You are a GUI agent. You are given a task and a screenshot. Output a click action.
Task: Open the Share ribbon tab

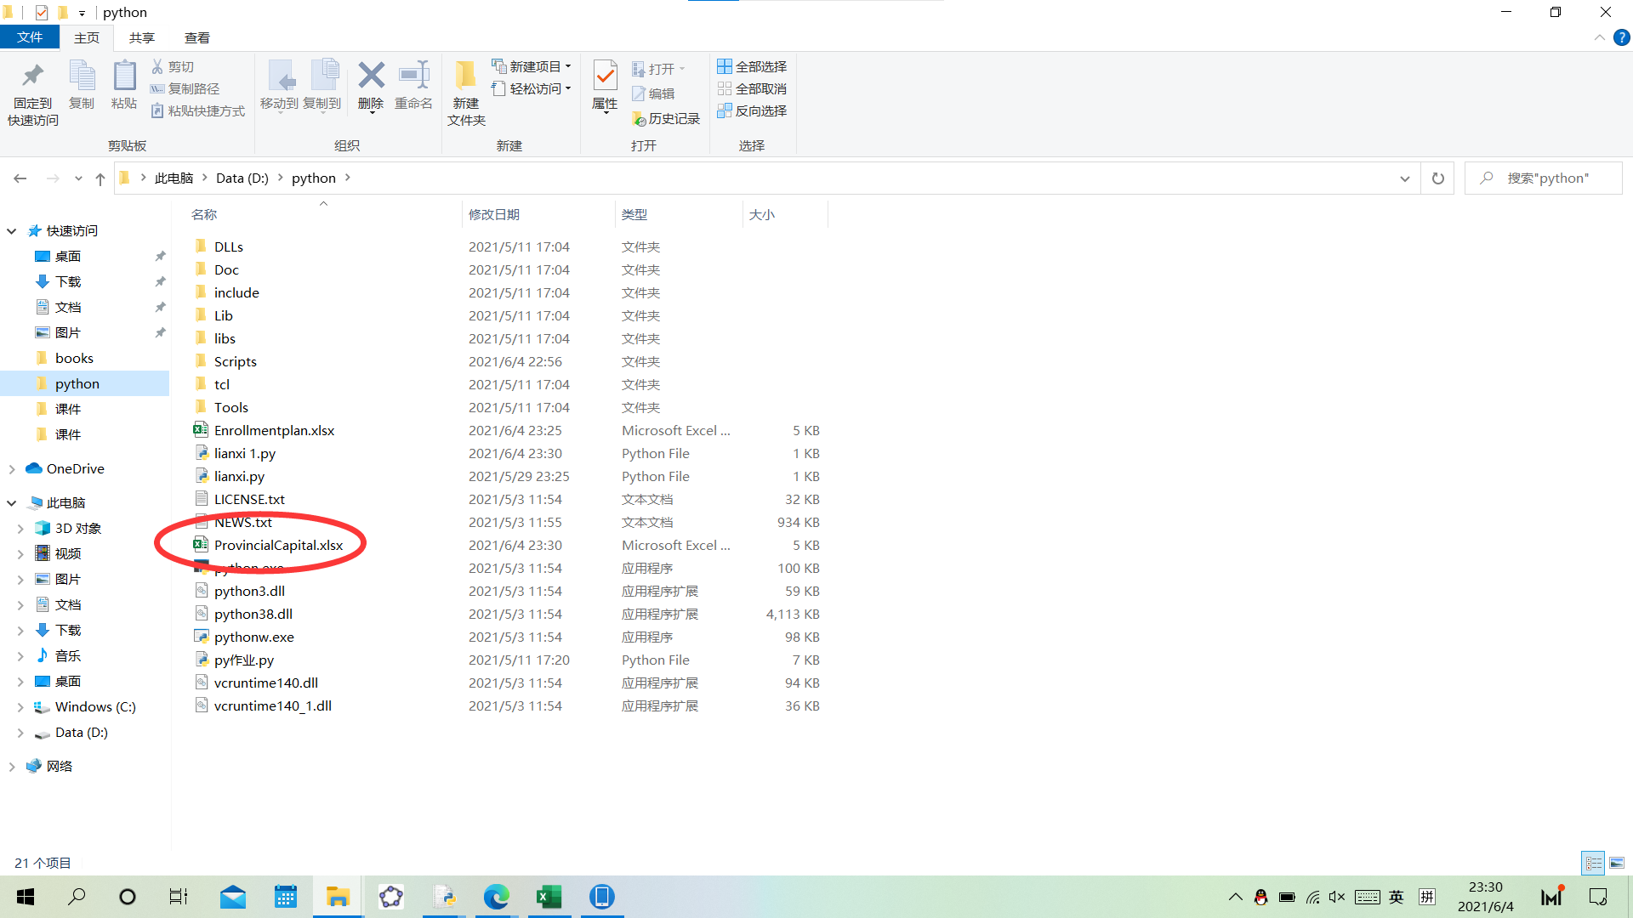(x=141, y=37)
